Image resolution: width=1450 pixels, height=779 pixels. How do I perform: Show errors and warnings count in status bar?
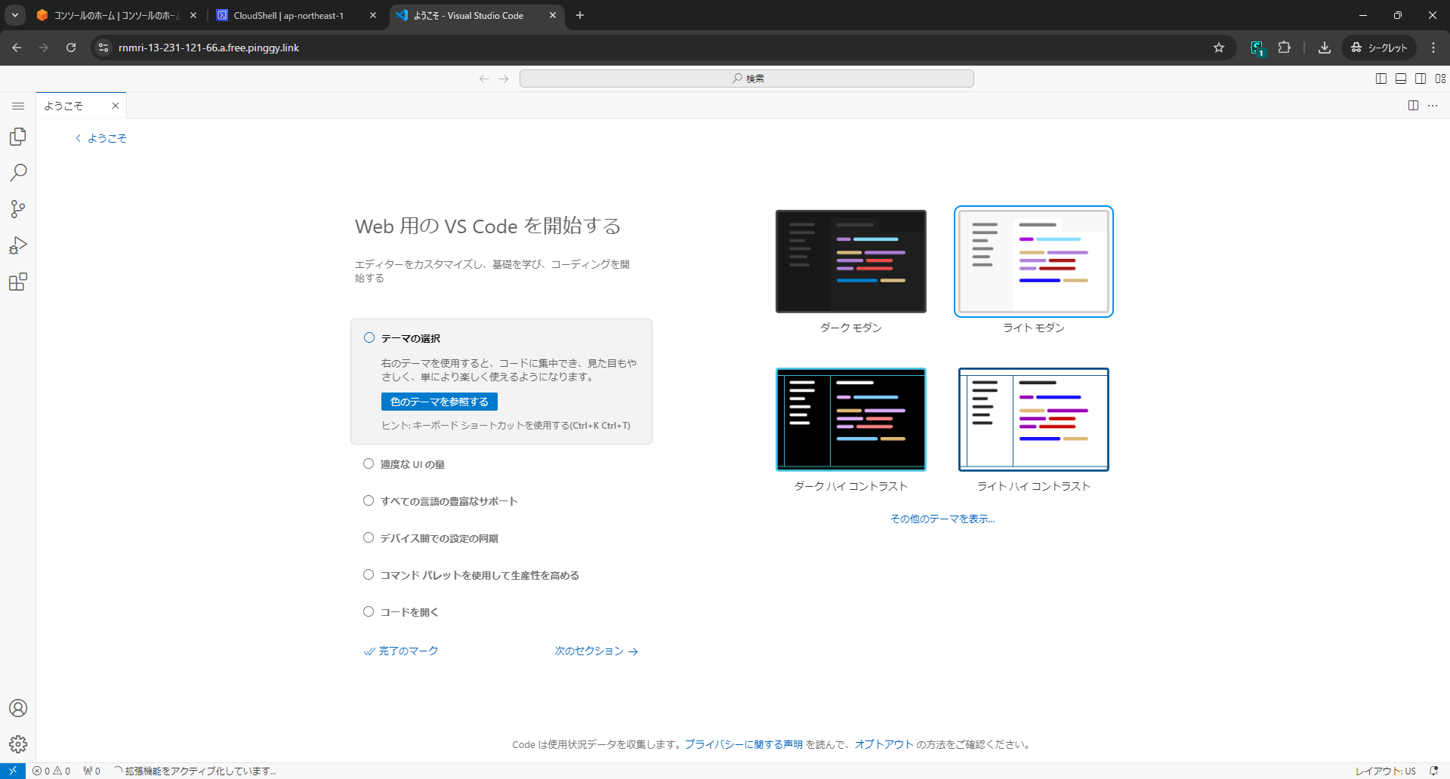51,771
